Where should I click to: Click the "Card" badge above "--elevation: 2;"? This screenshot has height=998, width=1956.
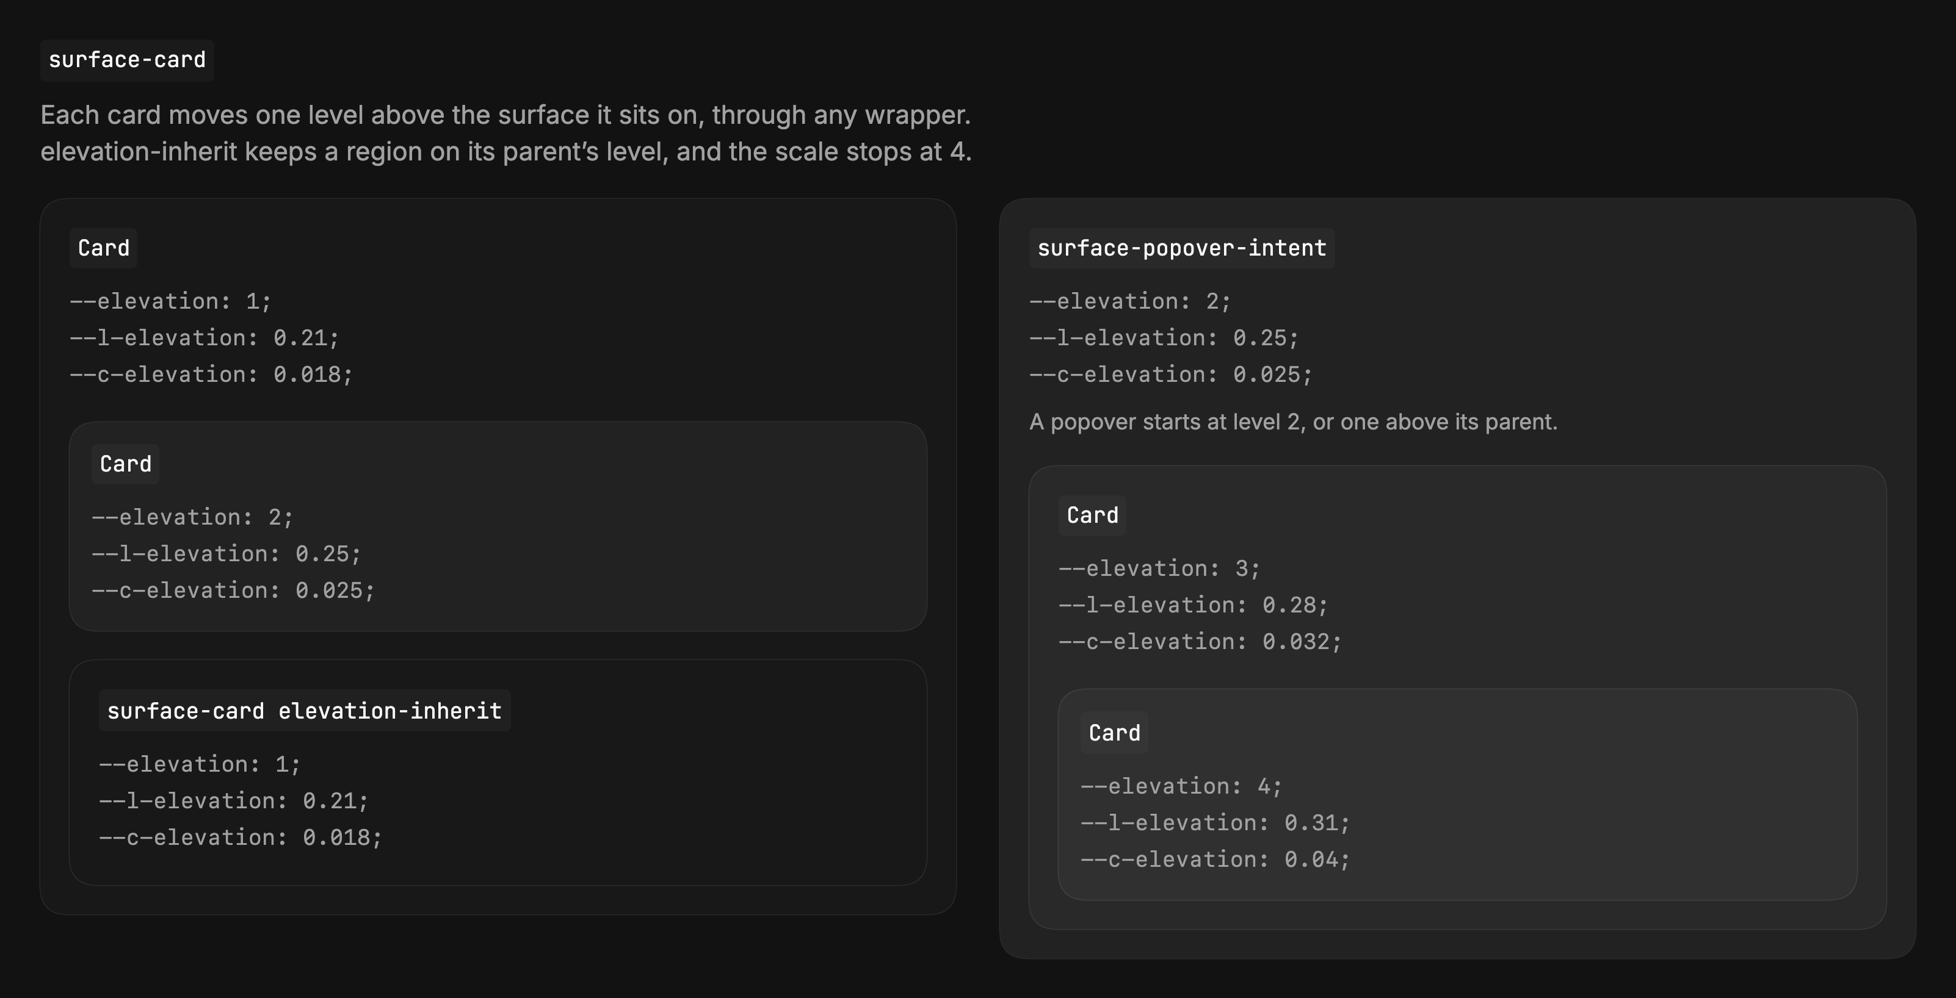(125, 464)
